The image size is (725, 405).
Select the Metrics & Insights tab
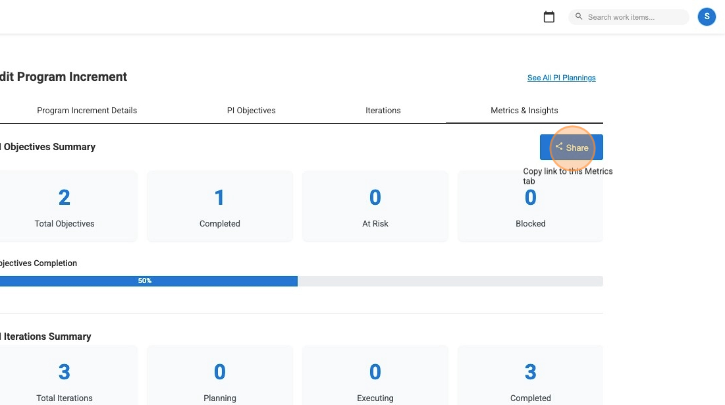coord(524,110)
